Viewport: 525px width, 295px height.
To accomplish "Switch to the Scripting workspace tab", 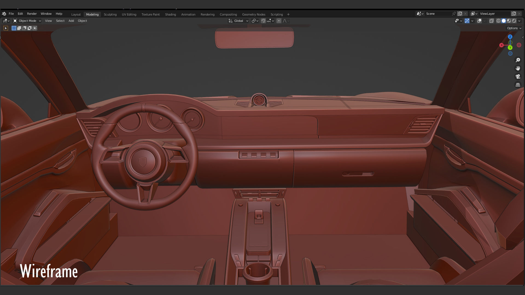I will click(x=277, y=14).
